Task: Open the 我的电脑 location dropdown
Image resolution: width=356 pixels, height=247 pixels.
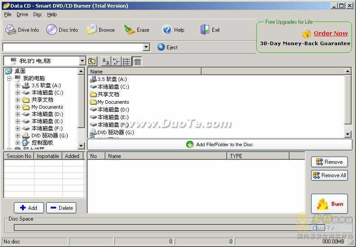Action: coord(82,61)
